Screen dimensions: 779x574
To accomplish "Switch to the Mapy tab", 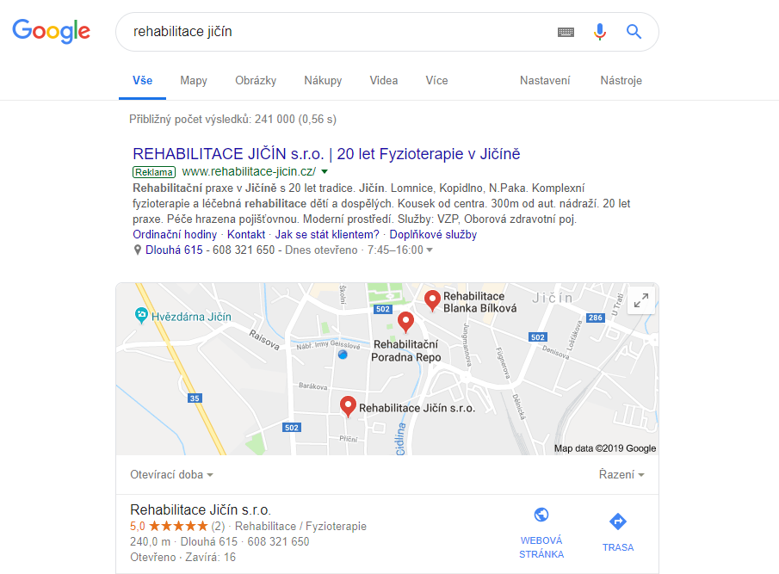I will point(194,80).
